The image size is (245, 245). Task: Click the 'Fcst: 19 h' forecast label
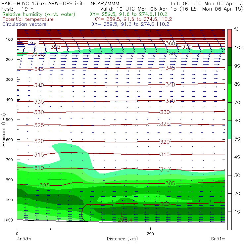pyautogui.click(x=17, y=9)
